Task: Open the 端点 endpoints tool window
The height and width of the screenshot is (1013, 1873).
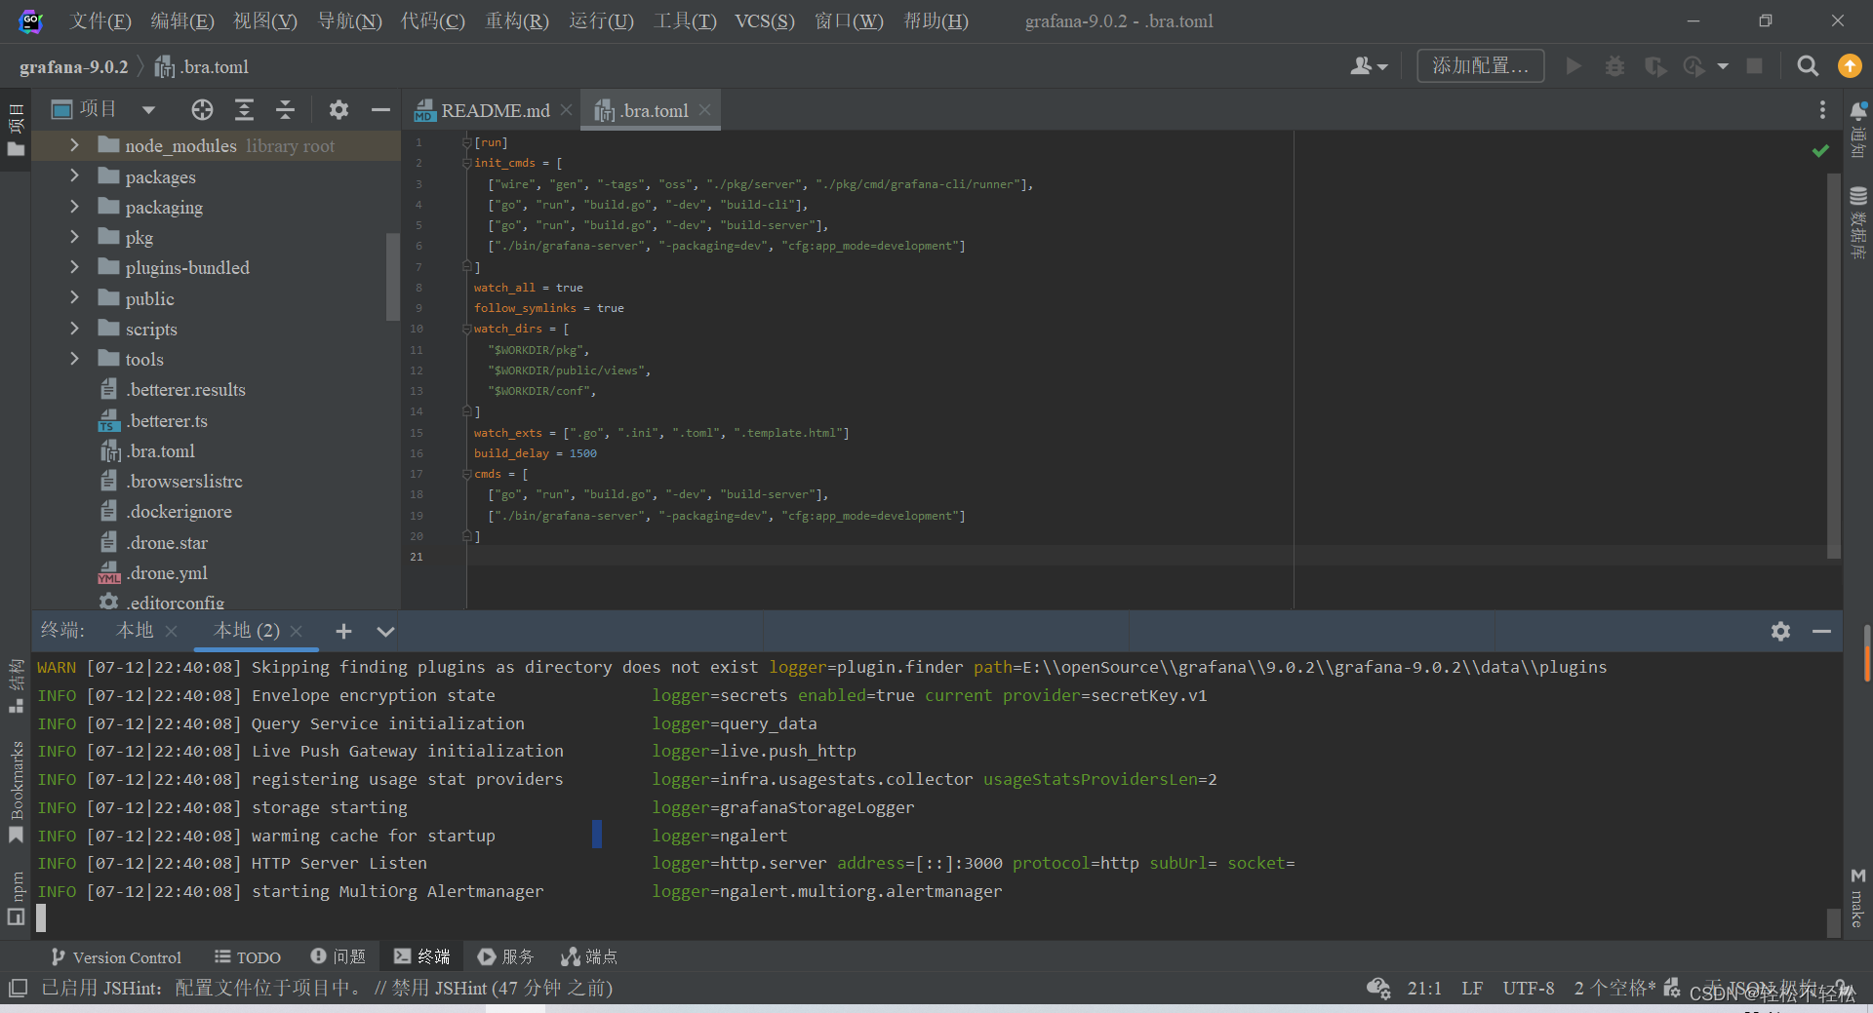Action: tap(589, 957)
